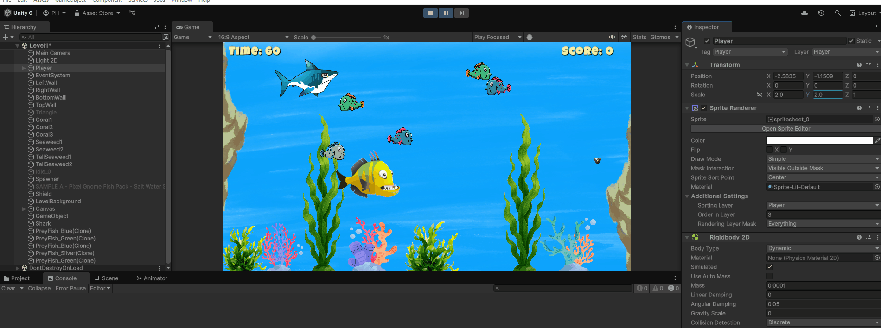The image size is (881, 328).
Task: Mute game audio with the speaker icon
Action: coord(612,37)
